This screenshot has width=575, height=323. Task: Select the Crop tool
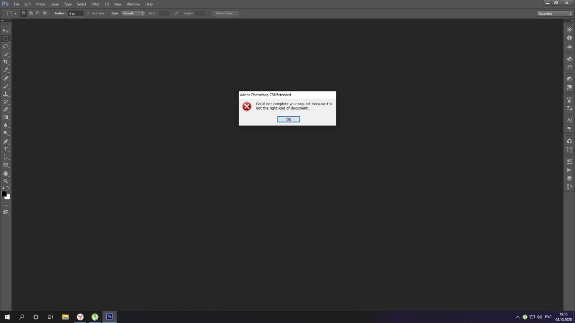tap(6, 62)
